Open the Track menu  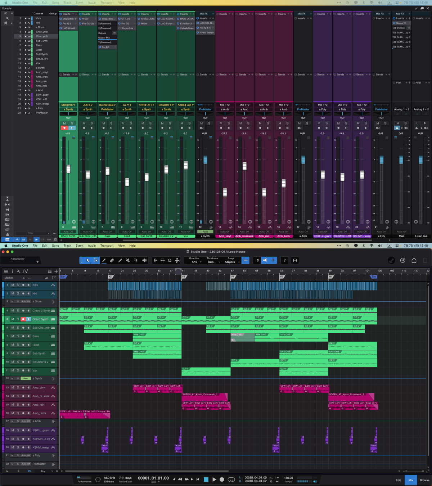(x=67, y=246)
